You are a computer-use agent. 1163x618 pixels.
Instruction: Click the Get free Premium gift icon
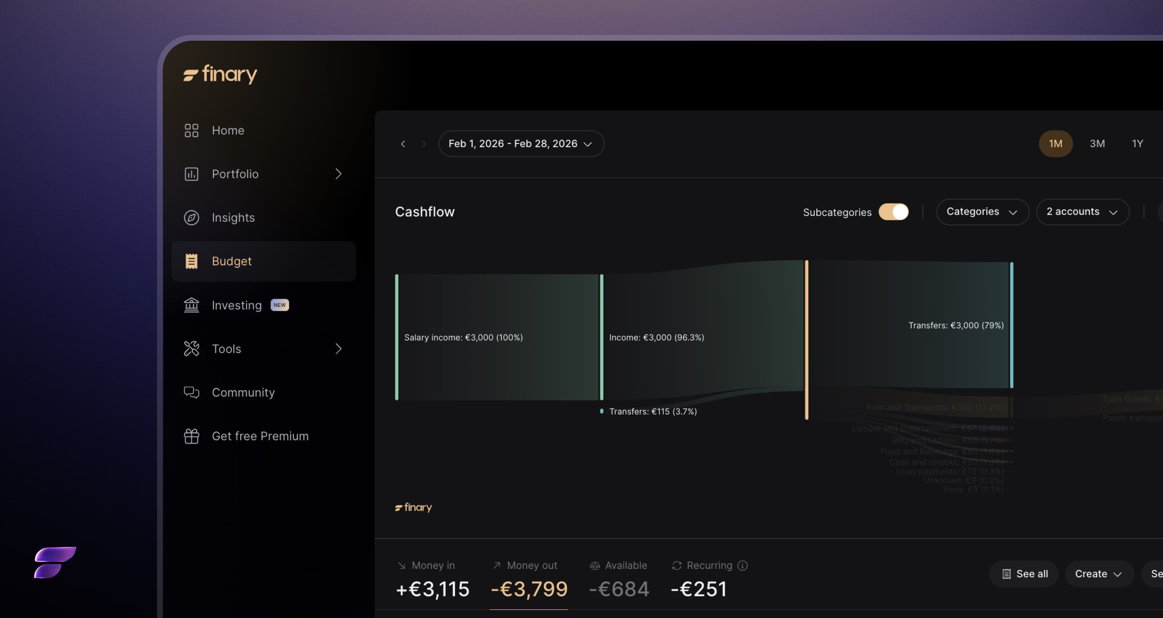(x=192, y=436)
